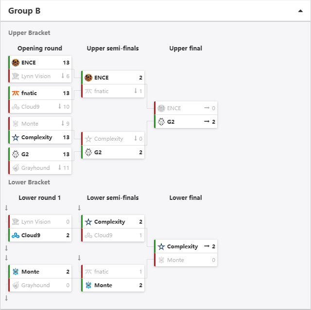Click Grayhound logo in Opening round
Viewport: 311px width, 310px height.
(16, 168)
